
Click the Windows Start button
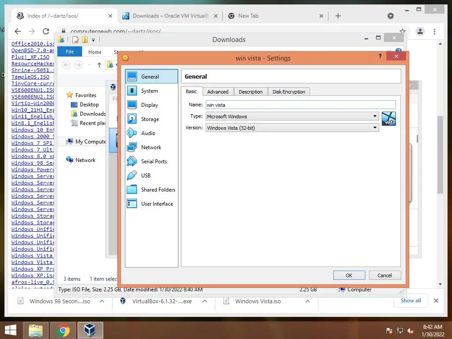click(x=11, y=330)
